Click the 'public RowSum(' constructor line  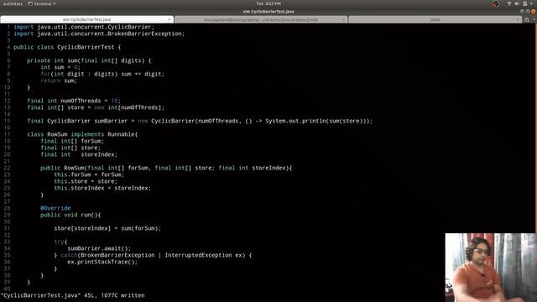(x=166, y=168)
